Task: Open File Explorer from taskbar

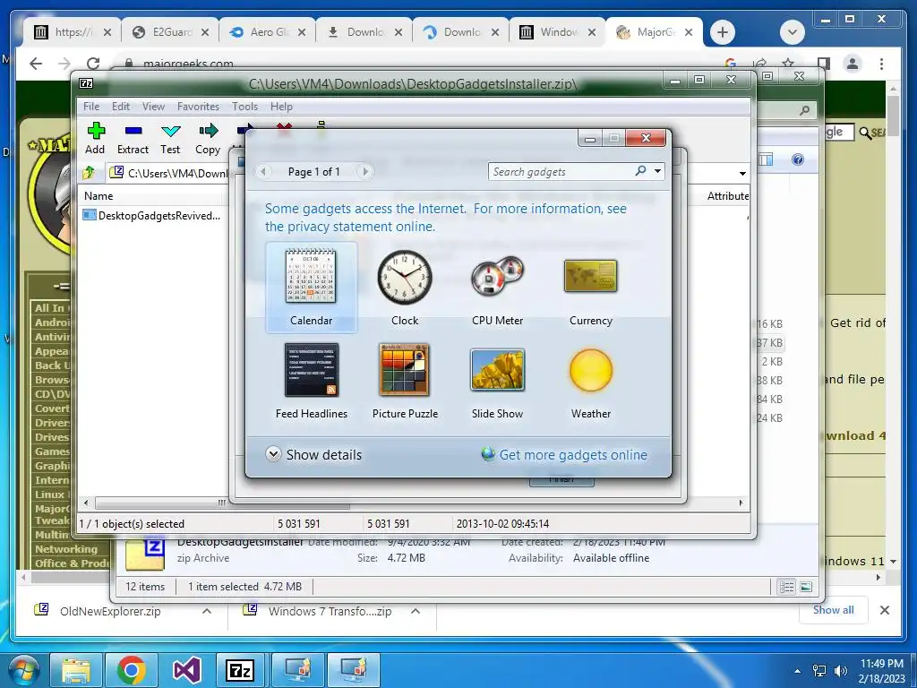Action: point(77,670)
